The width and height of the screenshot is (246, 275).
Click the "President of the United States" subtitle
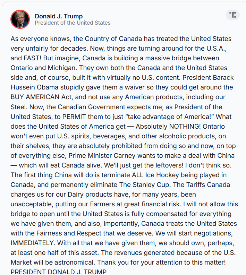click(73, 23)
